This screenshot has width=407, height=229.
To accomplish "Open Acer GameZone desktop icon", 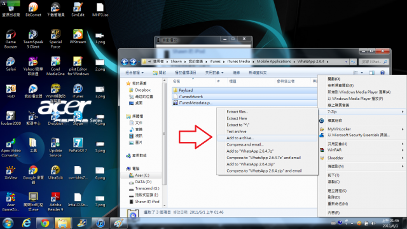I will tap(11, 202).
